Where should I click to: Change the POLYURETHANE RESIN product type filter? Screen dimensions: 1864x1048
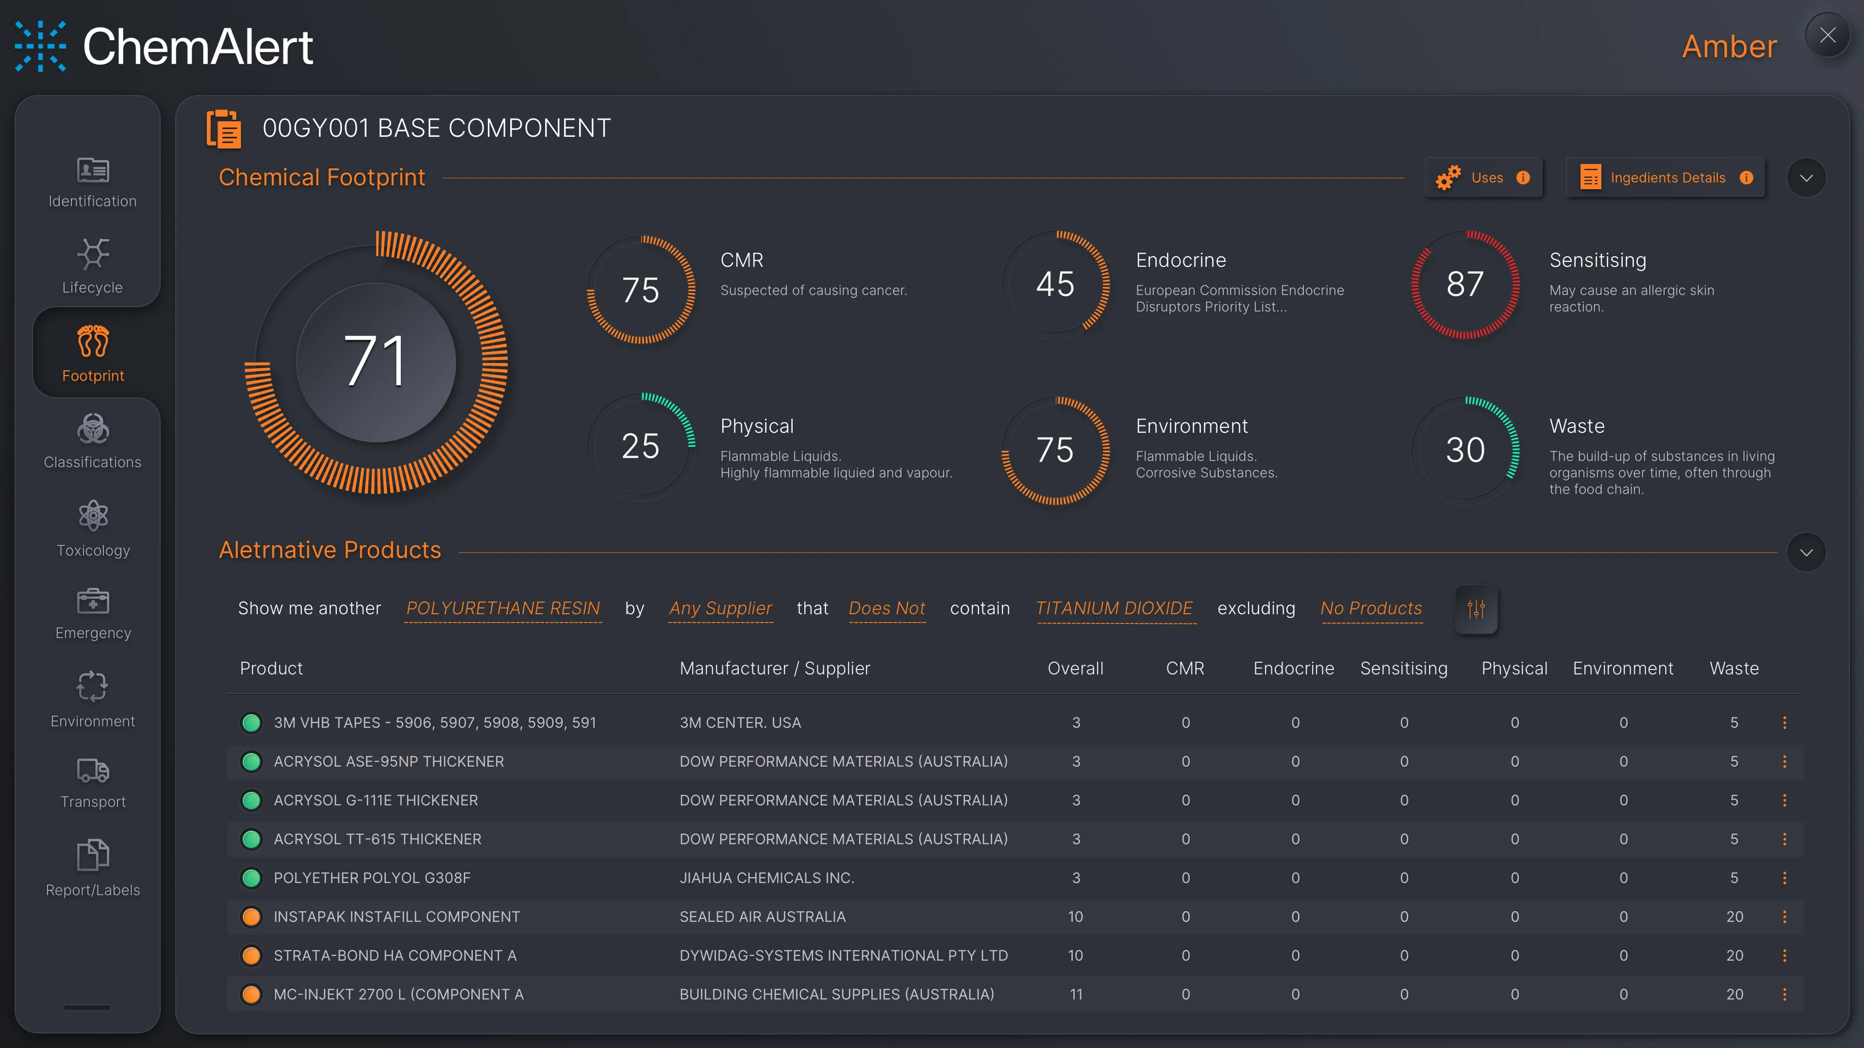(503, 608)
